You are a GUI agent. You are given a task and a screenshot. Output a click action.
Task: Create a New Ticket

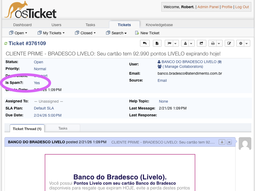150,33
